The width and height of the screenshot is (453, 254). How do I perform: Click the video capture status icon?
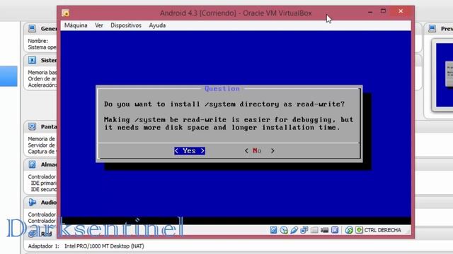point(324,230)
